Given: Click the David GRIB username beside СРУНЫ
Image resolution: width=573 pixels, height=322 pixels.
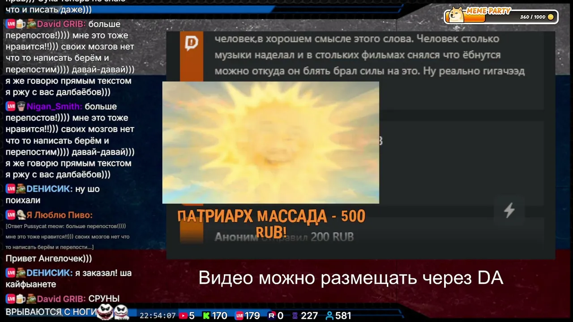Looking at the screenshot, I should click(61, 299).
